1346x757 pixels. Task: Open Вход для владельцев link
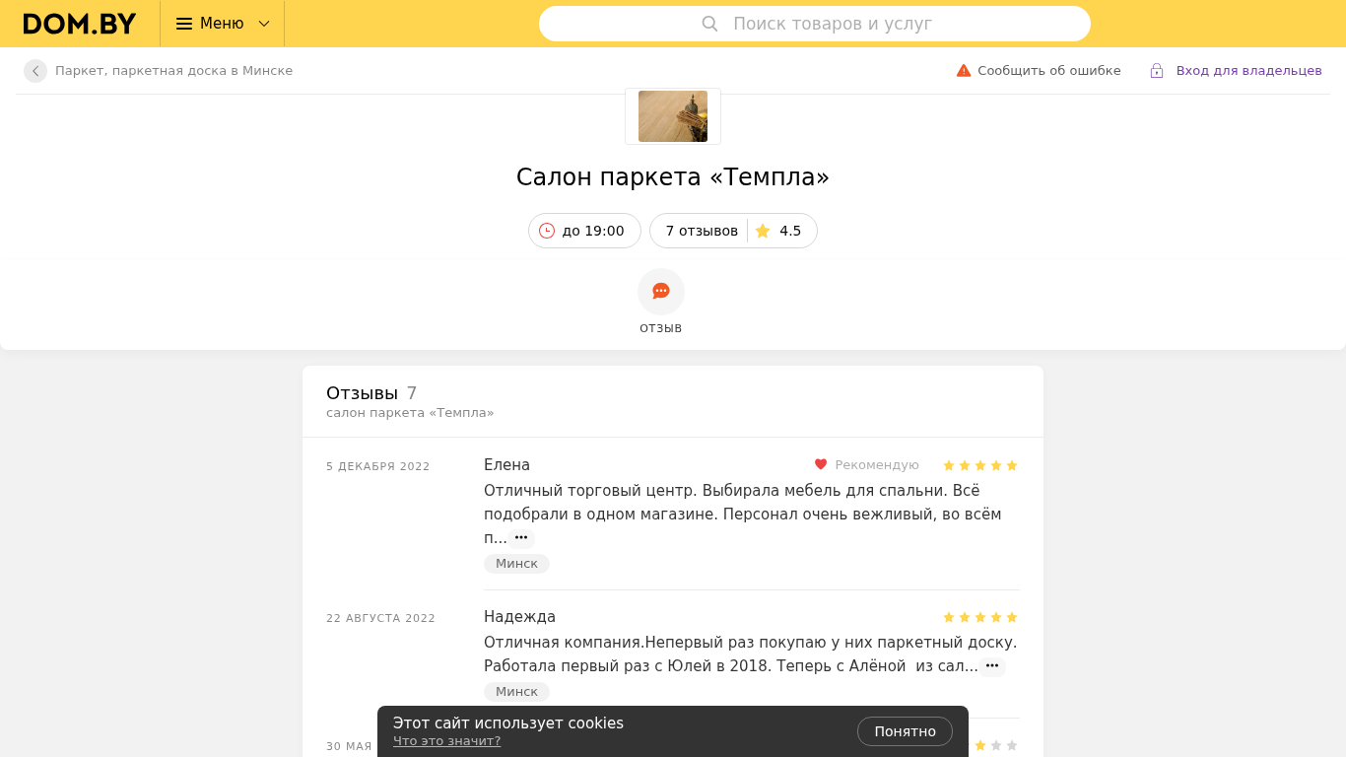(x=1248, y=71)
